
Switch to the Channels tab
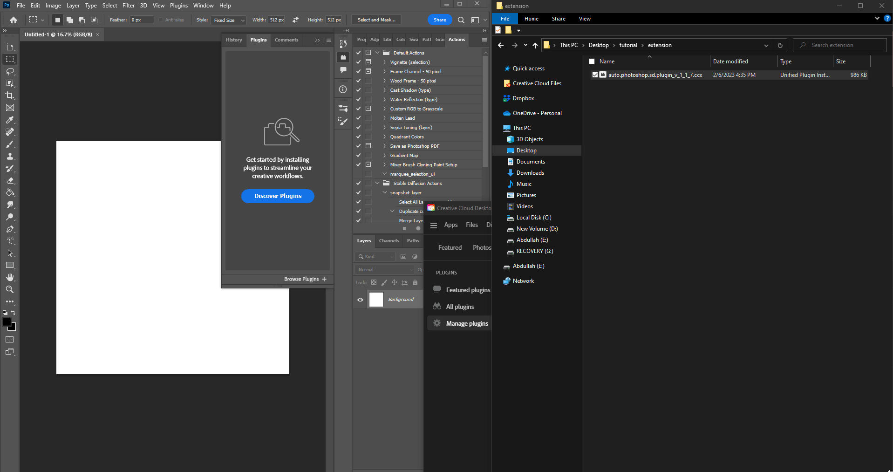coord(389,241)
